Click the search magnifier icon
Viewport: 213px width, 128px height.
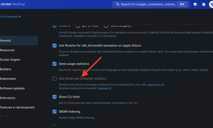118,4
